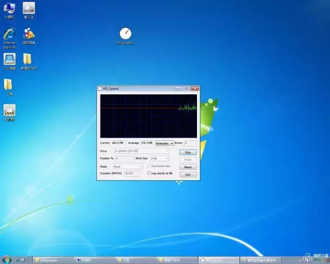Click the Windows Start orb

[7, 259]
